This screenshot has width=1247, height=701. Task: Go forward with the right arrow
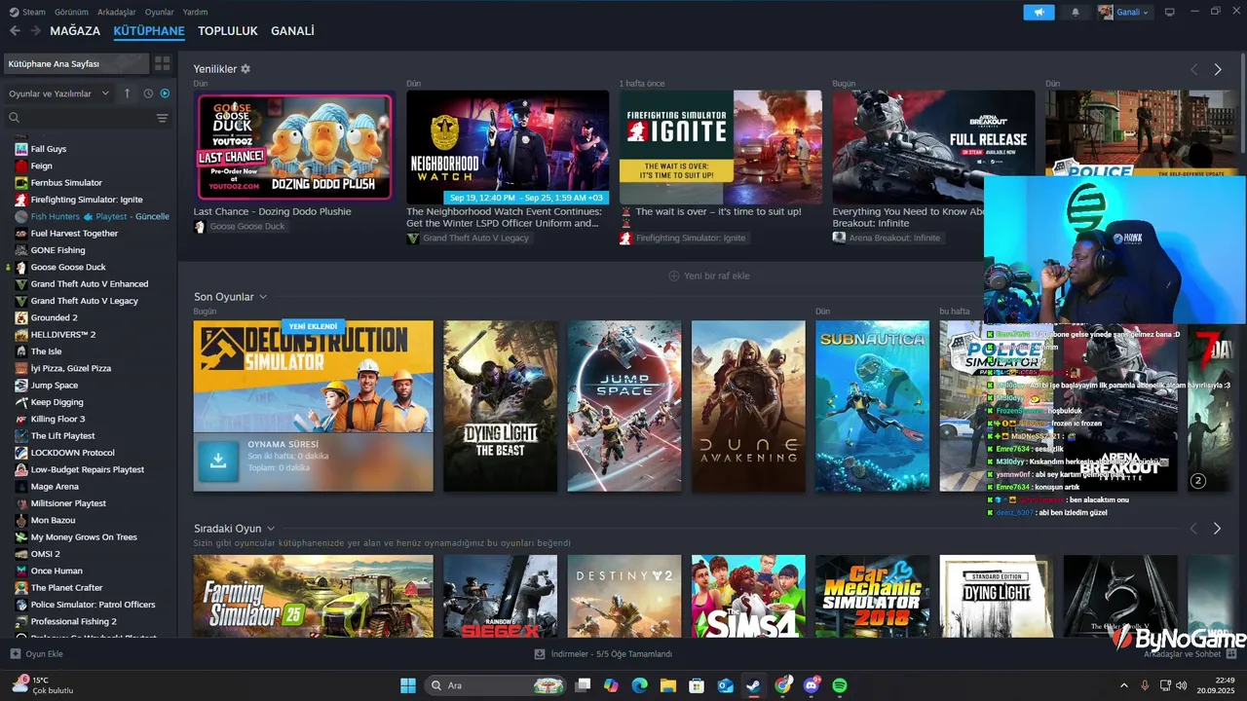(x=35, y=31)
